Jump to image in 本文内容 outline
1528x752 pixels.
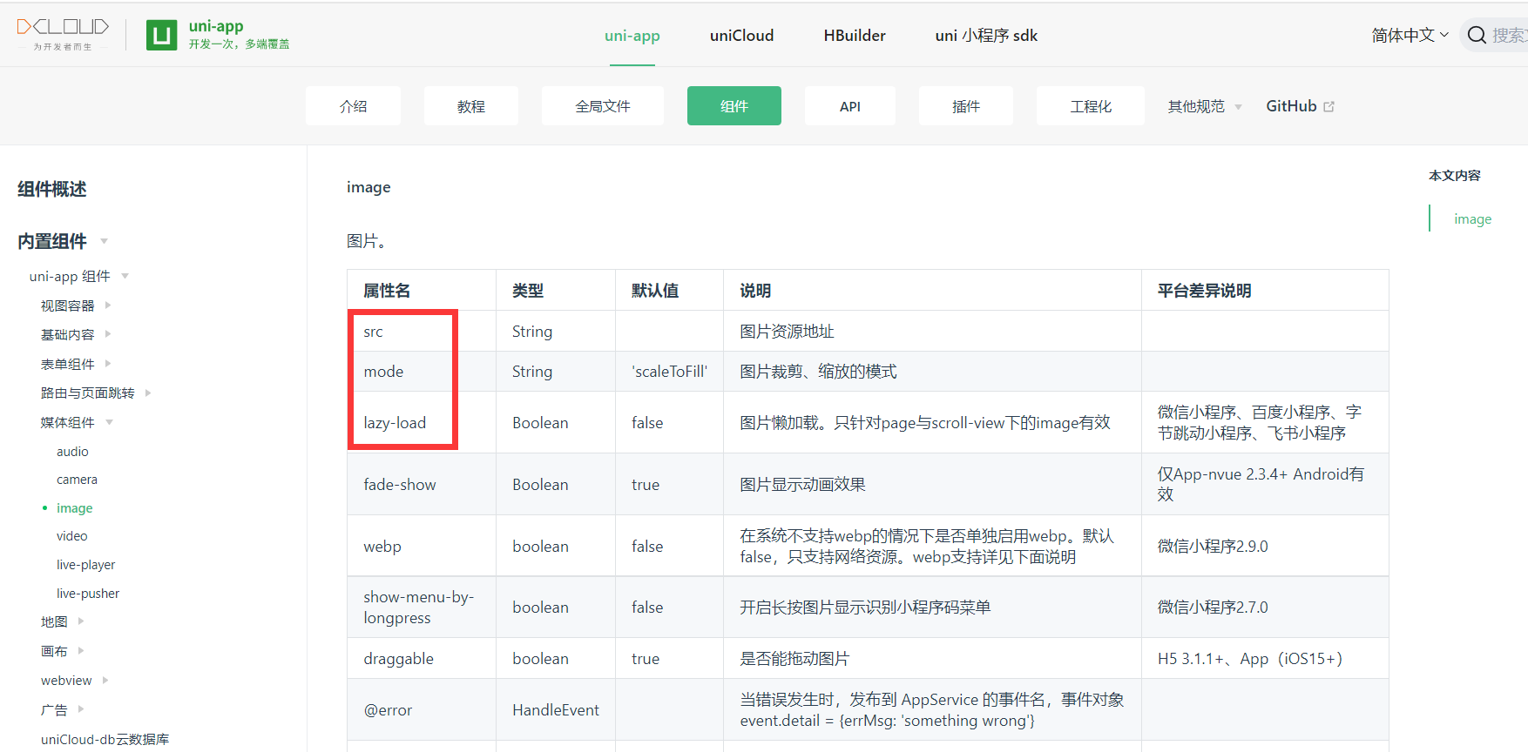pyautogui.click(x=1472, y=219)
